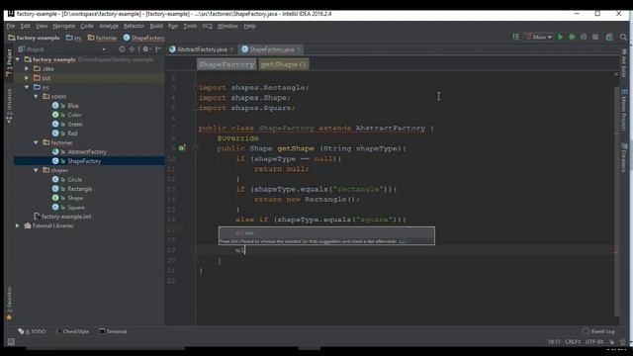Image resolution: width=633 pixels, height=356 pixels.
Task: Select Color interface in project tree
Action: point(74,115)
